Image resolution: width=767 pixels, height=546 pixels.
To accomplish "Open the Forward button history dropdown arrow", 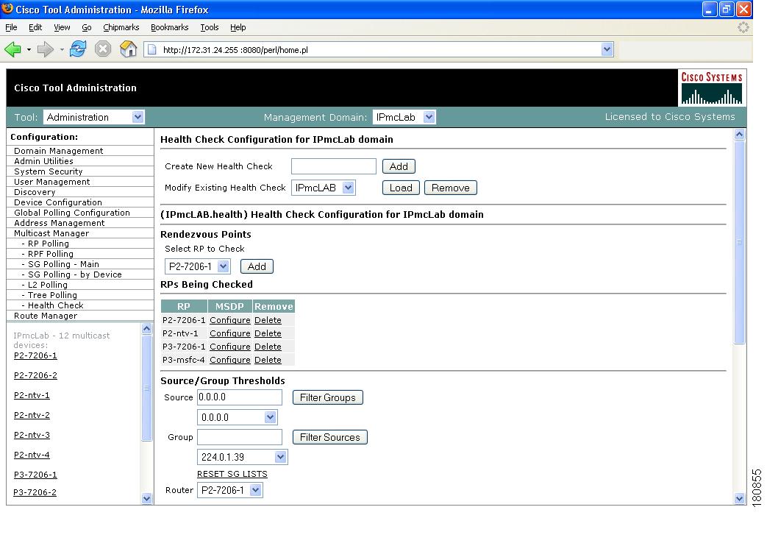I will (62, 49).
